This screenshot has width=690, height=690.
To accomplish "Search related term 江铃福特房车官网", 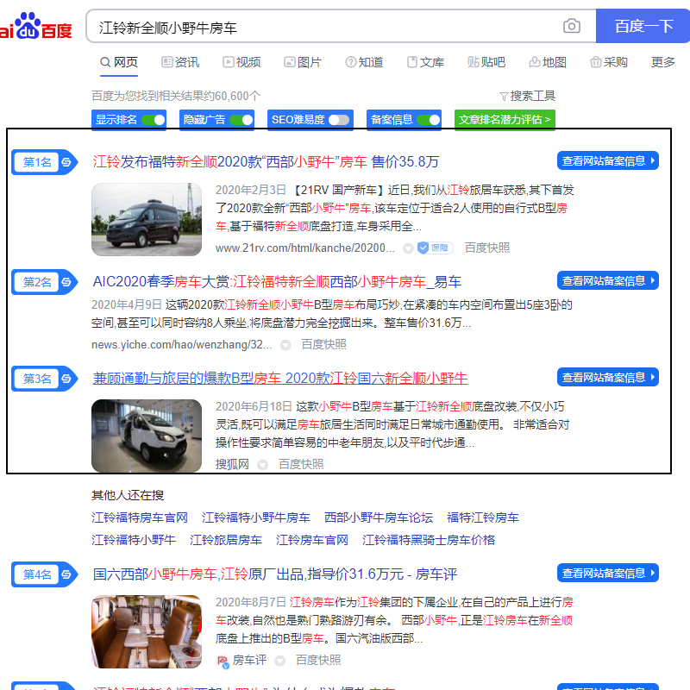I will click(x=140, y=517).
